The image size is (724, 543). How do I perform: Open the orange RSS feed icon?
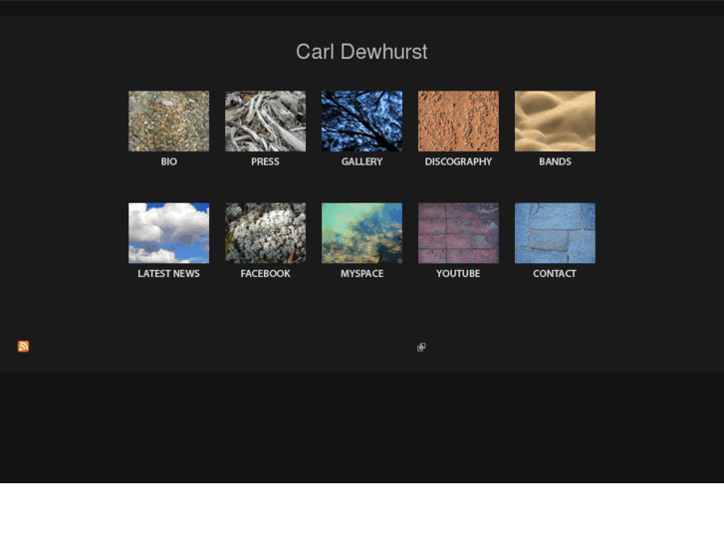tap(23, 346)
